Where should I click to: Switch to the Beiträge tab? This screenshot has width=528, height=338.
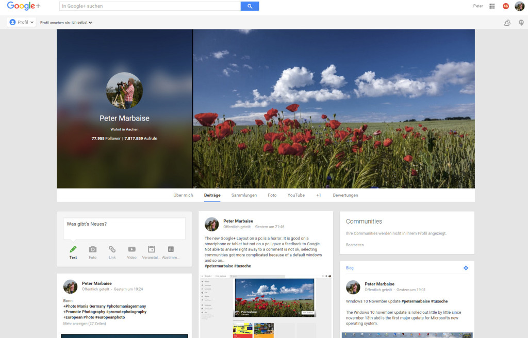pyautogui.click(x=212, y=195)
